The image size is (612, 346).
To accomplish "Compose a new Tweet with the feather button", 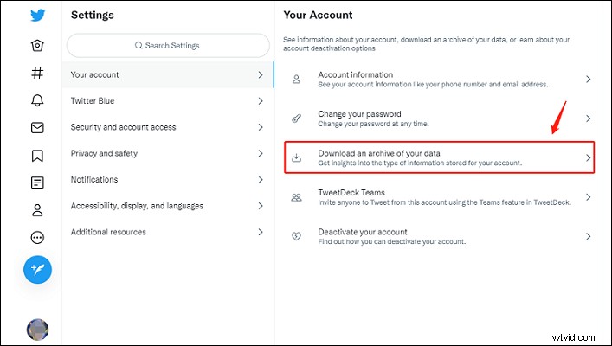I will (x=37, y=270).
